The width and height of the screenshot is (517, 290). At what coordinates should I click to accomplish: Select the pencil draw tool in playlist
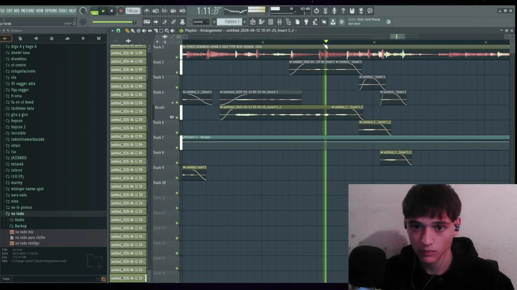pyautogui.click(x=127, y=31)
